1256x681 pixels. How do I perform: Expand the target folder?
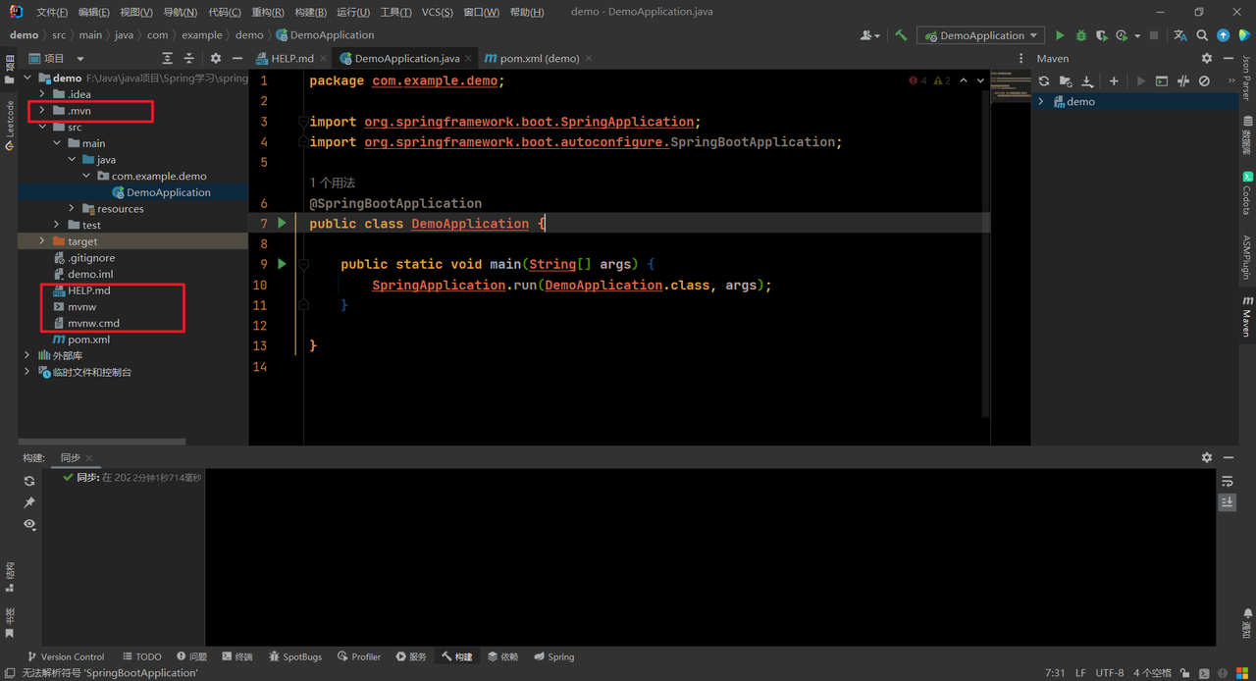click(x=42, y=241)
